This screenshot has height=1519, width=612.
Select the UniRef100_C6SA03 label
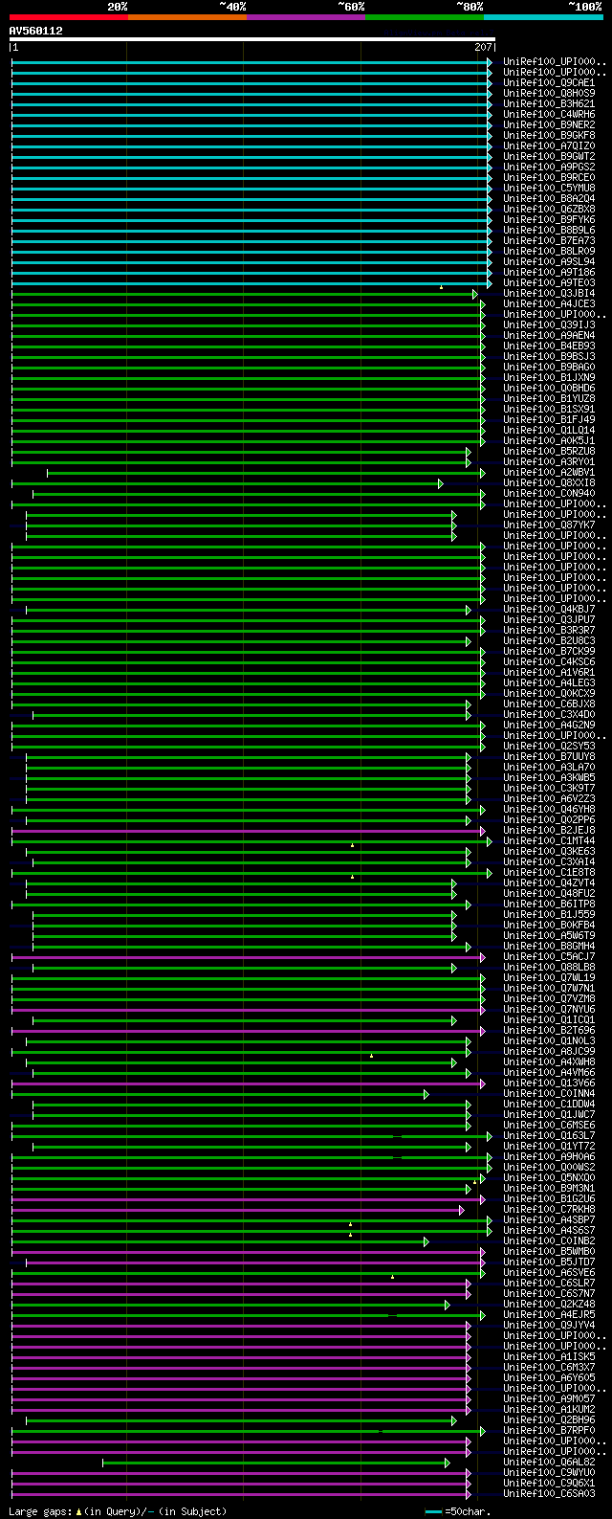[549, 1494]
